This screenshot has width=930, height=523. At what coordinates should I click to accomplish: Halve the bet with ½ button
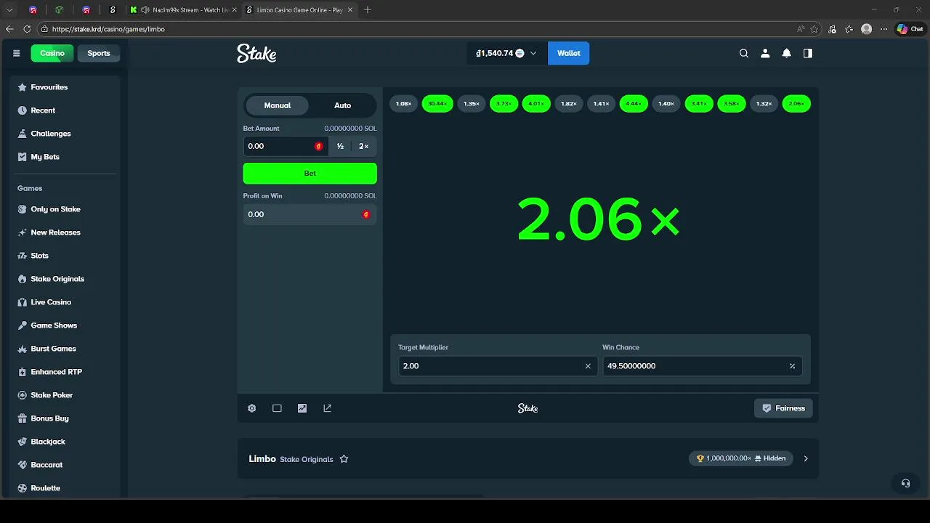pos(340,146)
